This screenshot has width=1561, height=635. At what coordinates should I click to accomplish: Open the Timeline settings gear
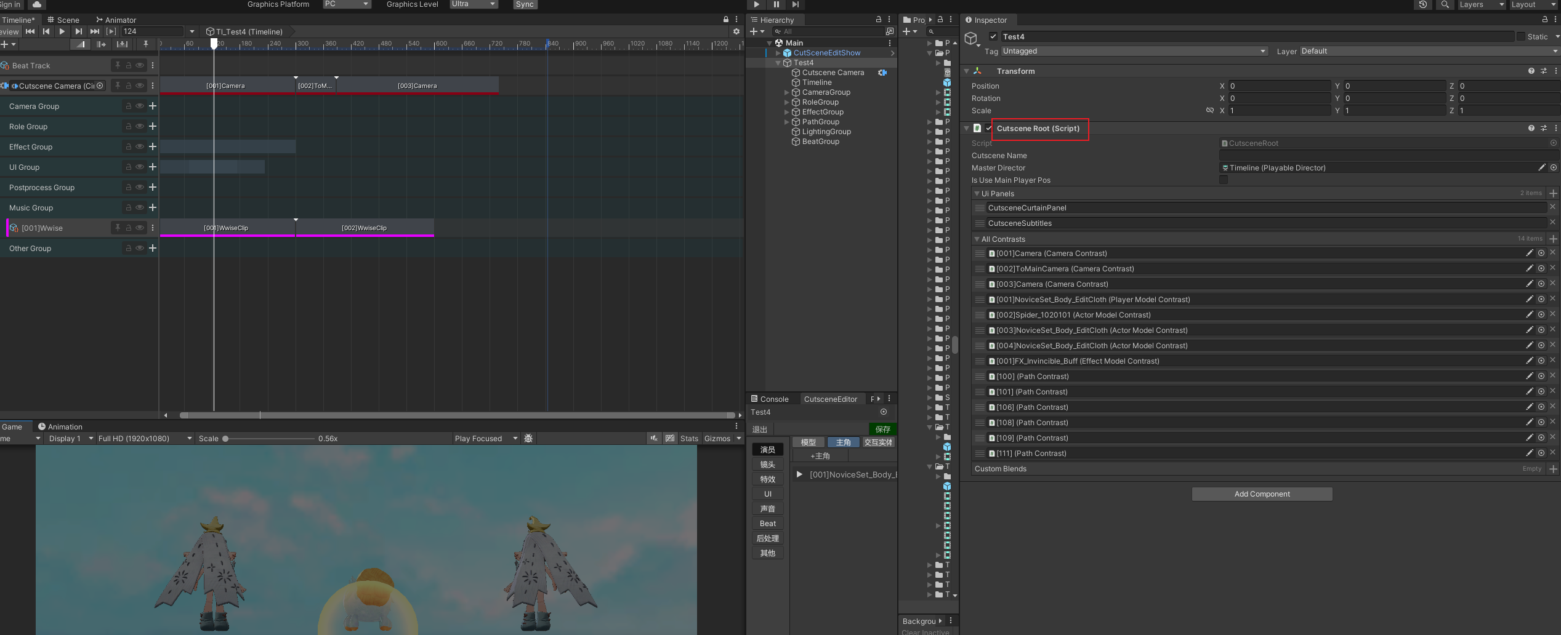736,31
